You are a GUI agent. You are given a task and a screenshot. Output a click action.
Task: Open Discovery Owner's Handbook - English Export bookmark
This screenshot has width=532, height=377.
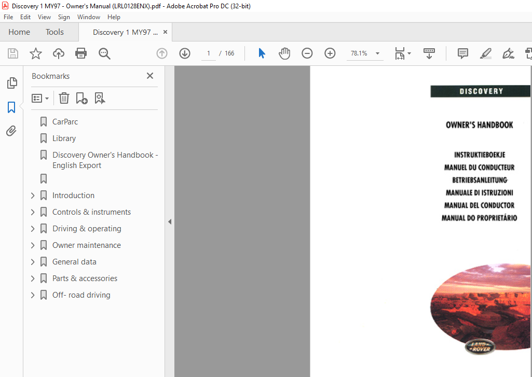[105, 160]
